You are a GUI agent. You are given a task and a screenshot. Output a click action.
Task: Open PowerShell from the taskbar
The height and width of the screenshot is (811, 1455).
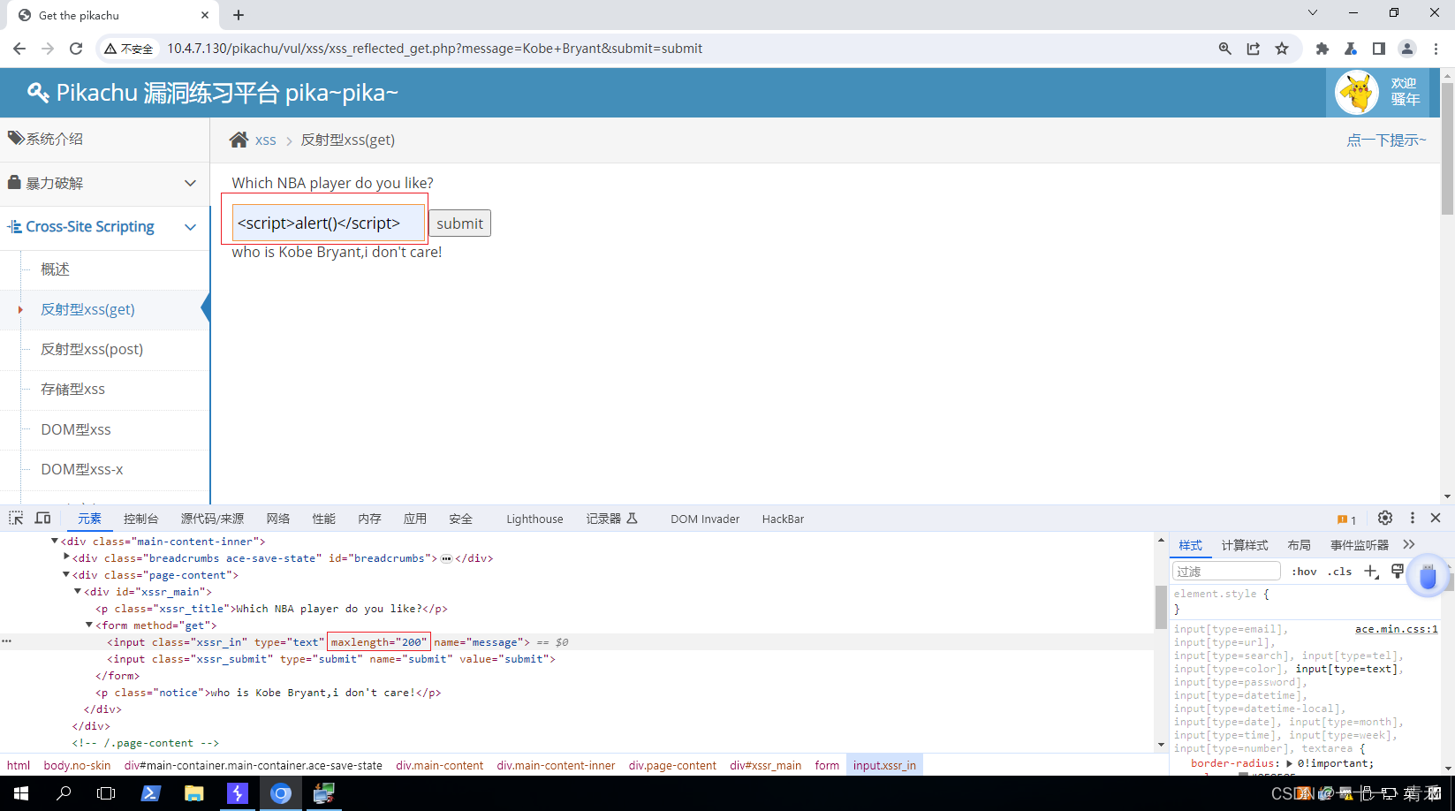150,793
